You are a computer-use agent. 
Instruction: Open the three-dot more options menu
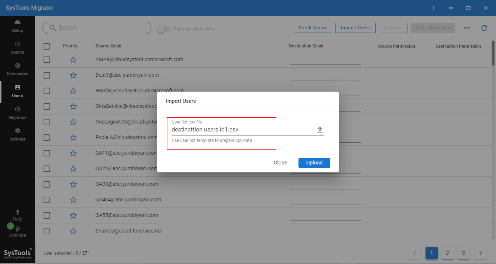click(x=467, y=28)
